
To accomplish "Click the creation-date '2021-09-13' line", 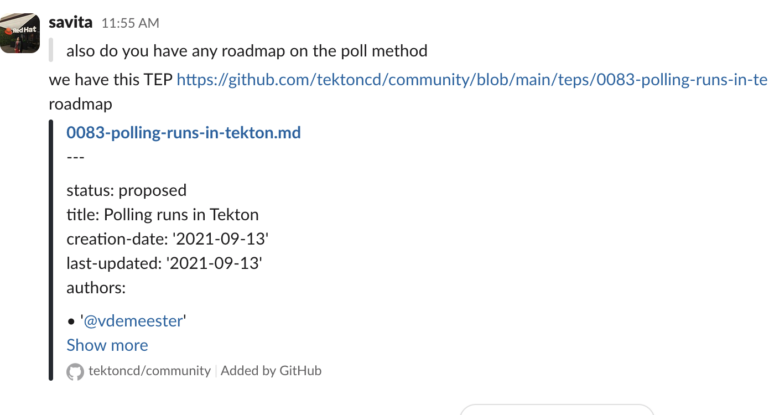I will 167,239.
